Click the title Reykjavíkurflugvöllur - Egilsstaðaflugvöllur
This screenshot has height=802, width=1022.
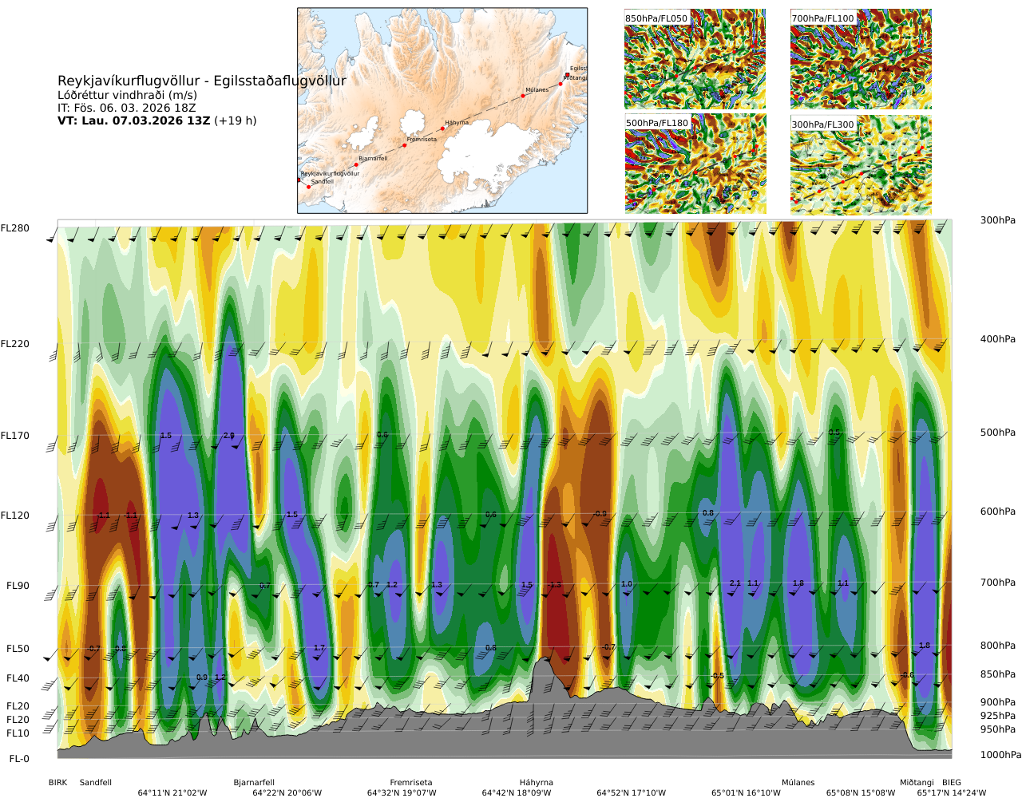pos(202,81)
